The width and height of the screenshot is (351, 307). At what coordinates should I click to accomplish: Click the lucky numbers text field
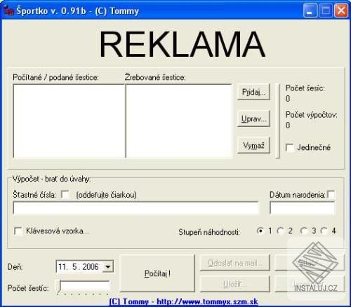click(x=136, y=208)
